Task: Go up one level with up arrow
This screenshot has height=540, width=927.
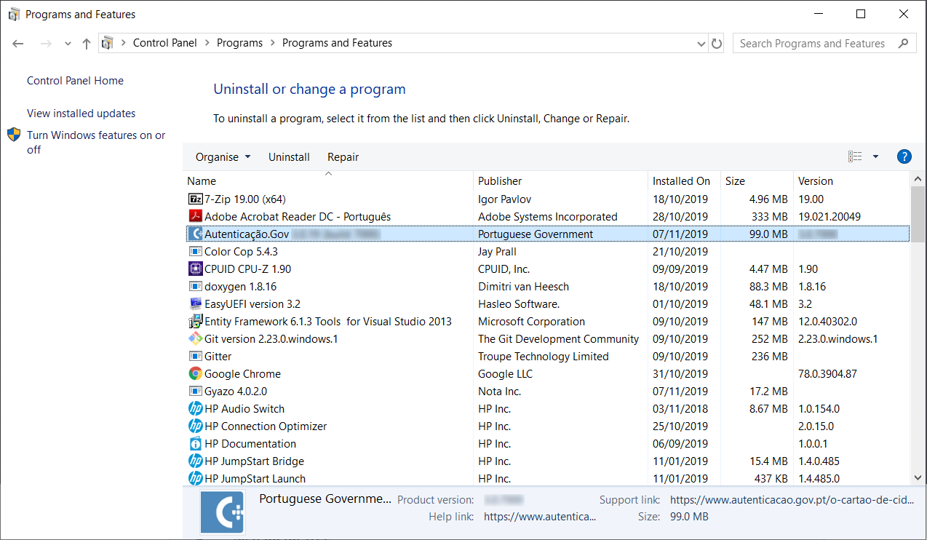Action: pyautogui.click(x=87, y=44)
